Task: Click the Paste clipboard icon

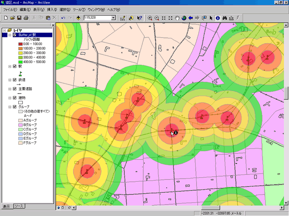Action: 48,18
